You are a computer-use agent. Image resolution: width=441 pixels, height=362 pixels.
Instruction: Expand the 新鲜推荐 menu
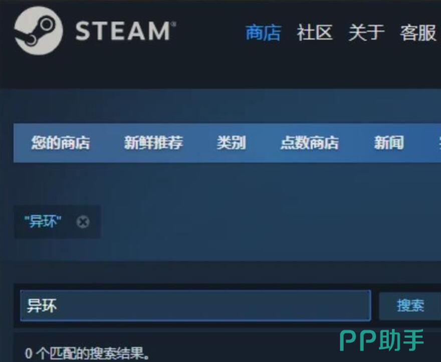(153, 143)
